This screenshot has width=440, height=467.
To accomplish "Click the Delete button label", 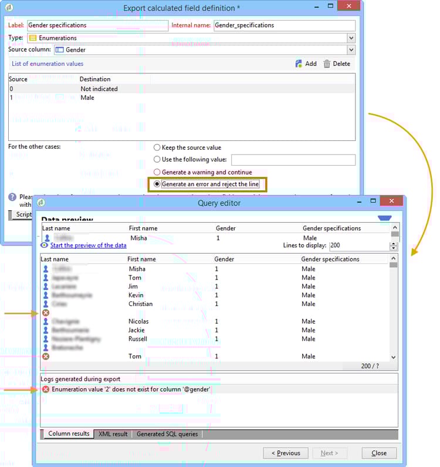I will click(341, 64).
